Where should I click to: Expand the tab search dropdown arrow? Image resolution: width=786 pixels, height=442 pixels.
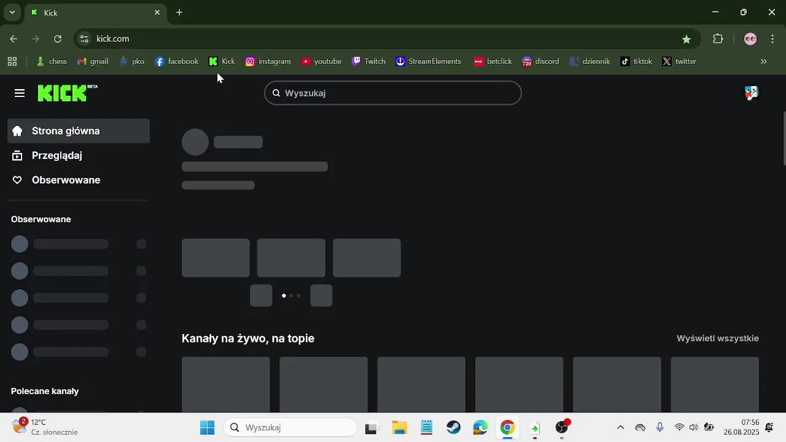pos(12,12)
